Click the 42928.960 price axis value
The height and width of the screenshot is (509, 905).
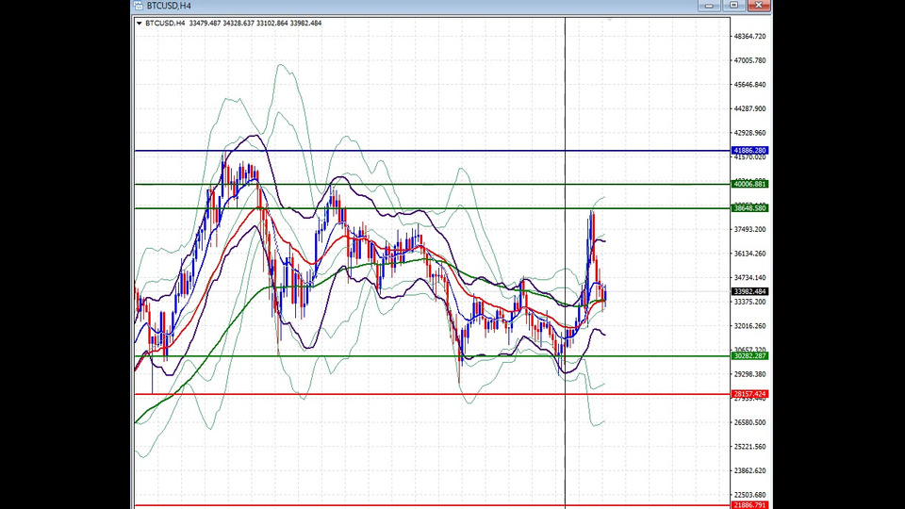(749, 133)
